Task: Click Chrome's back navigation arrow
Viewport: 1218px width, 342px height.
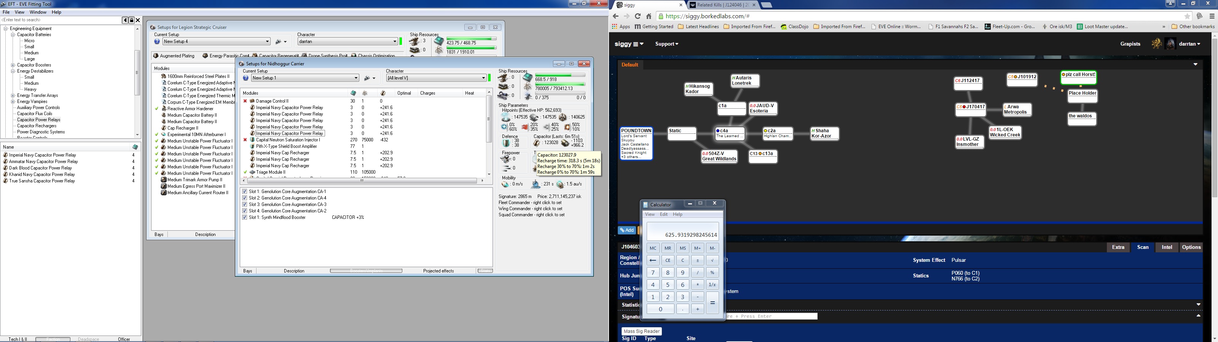Action: (615, 16)
